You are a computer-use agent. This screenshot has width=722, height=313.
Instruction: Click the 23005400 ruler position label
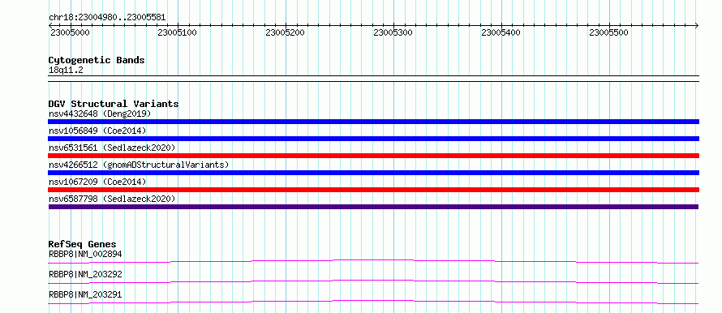tap(501, 32)
